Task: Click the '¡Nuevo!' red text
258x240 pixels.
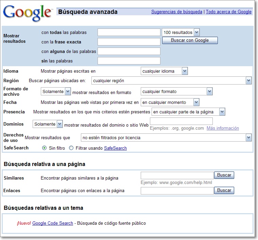Action: click(24, 223)
